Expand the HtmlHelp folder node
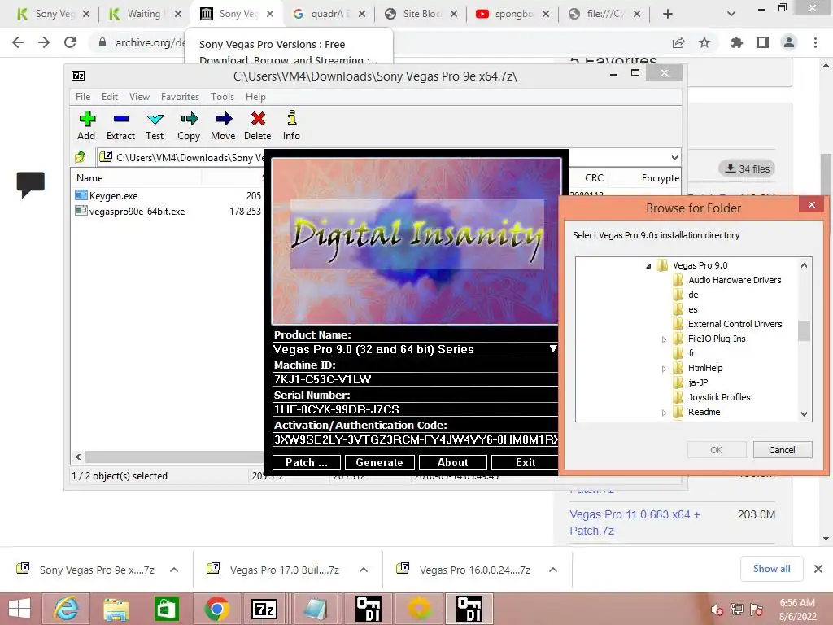This screenshot has width=833, height=625. pos(664,369)
